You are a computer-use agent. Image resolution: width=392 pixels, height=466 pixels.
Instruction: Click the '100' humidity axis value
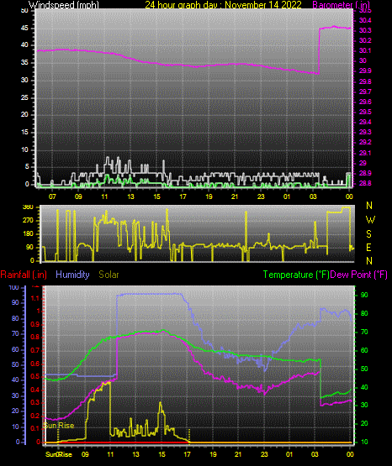tap(14, 287)
